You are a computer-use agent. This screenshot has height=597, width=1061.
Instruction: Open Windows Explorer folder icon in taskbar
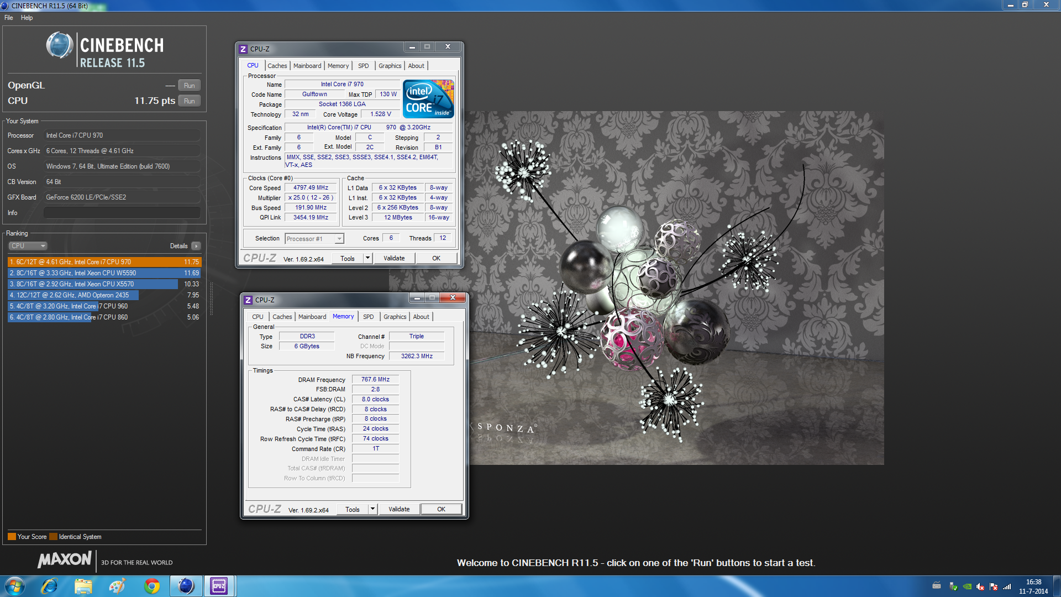[83, 586]
